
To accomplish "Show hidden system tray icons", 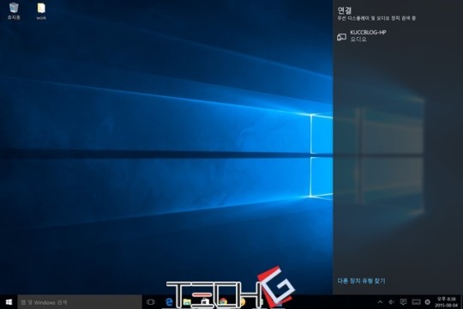I will (x=381, y=302).
